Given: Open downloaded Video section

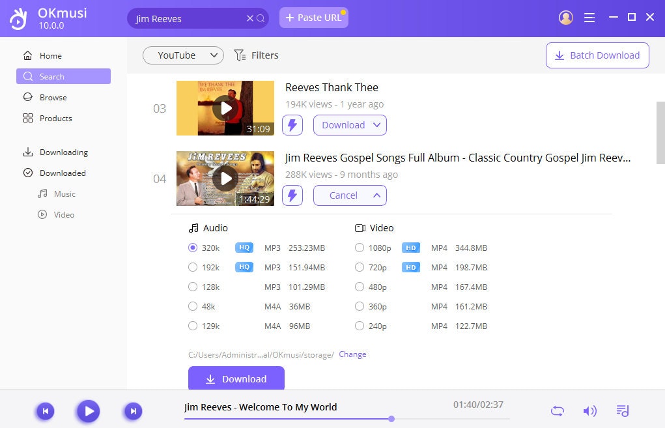Looking at the screenshot, I should pos(56,214).
